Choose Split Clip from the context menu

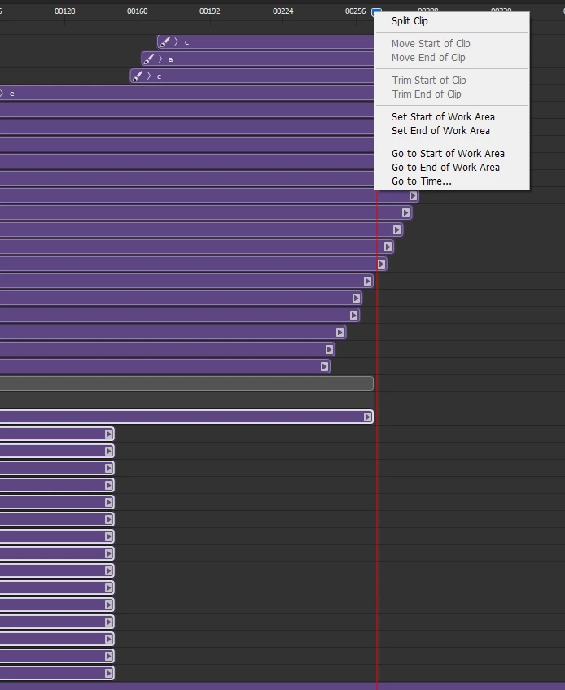(x=410, y=21)
